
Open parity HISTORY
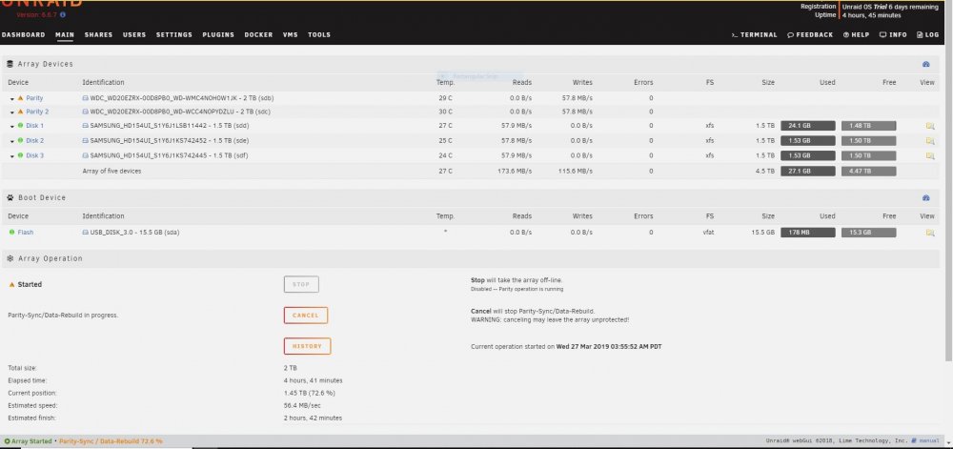(307, 346)
